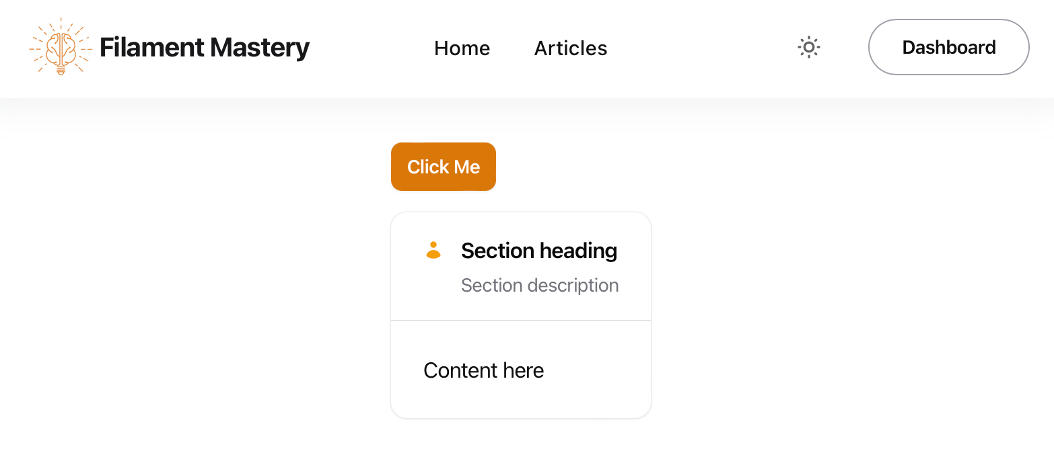
Task: Select the Filament Mastery logo
Action: click(x=168, y=47)
